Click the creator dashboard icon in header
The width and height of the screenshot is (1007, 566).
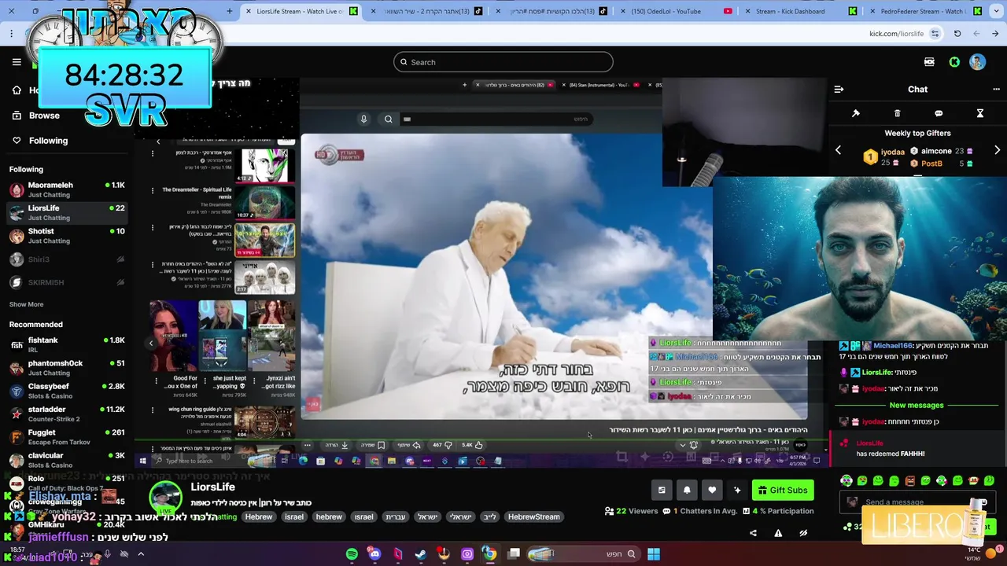(929, 62)
